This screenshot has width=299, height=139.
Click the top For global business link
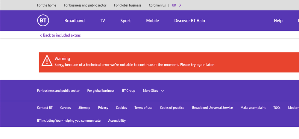[x=128, y=5]
